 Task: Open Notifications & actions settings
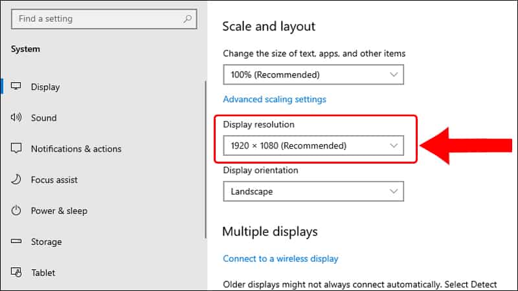tap(76, 149)
